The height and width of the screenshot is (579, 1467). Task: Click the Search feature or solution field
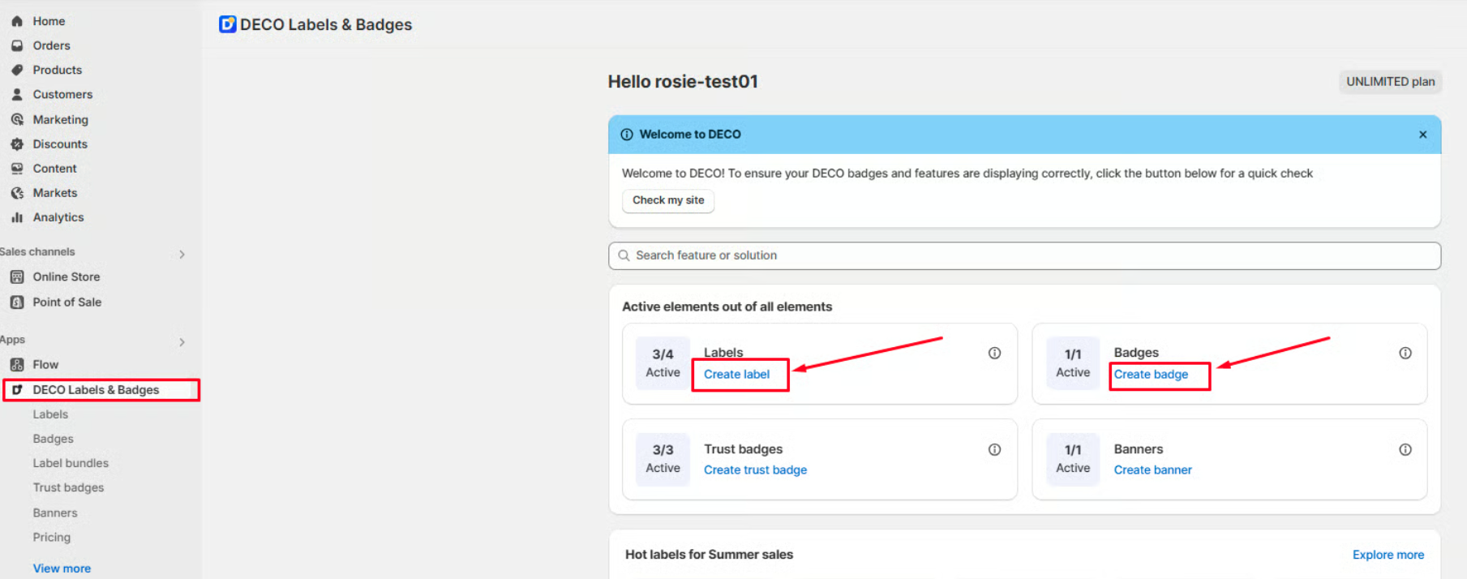click(x=1024, y=255)
